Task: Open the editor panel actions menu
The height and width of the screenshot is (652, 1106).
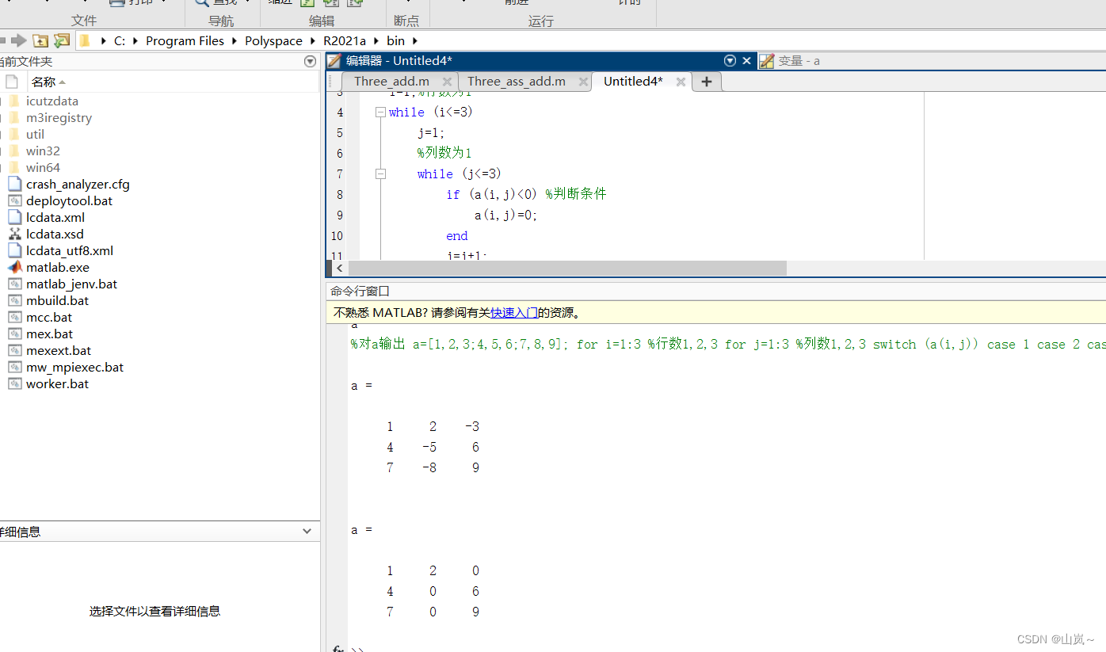Action: (730, 61)
